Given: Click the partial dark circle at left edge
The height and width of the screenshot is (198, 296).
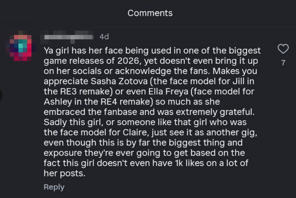Looking at the screenshot, I should click(1, 95).
